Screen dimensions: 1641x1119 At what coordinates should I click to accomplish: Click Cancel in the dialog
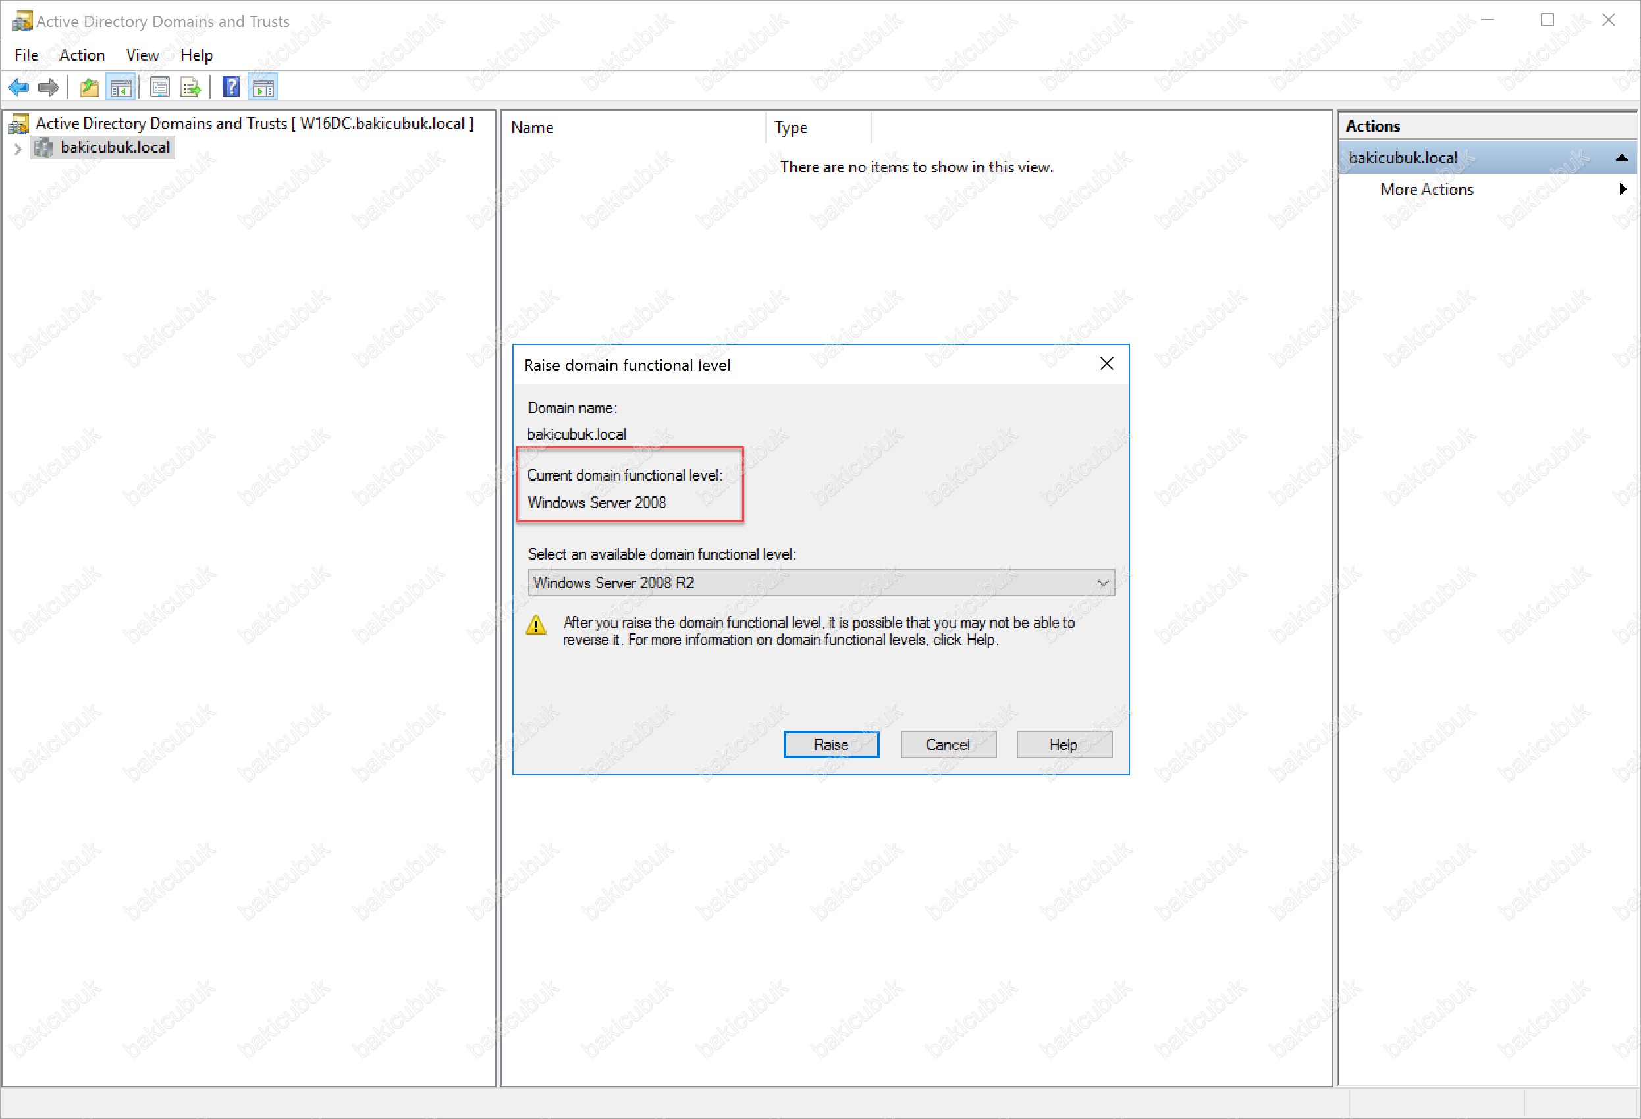pyautogui.click(x=948, y=745)
